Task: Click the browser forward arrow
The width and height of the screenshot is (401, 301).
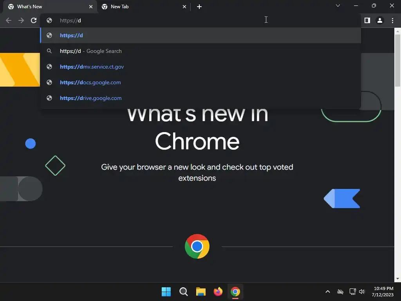Action: pos(21,20)
